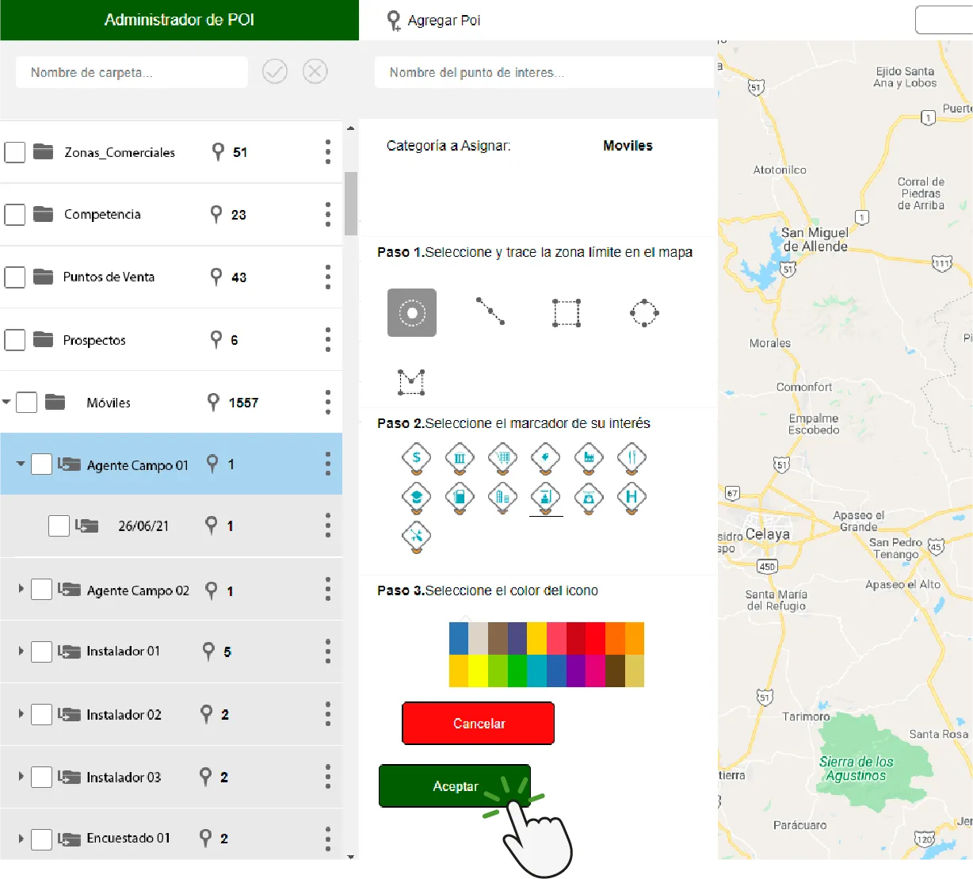
Task: Expand the Encuestado 01 subfolder
Action: (x=21, y=838)
